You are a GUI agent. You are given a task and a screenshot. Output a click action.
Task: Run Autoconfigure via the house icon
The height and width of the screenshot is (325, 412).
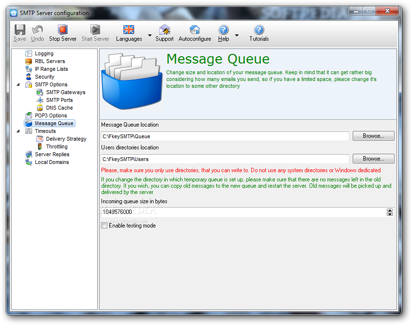[x=195, y=30]
